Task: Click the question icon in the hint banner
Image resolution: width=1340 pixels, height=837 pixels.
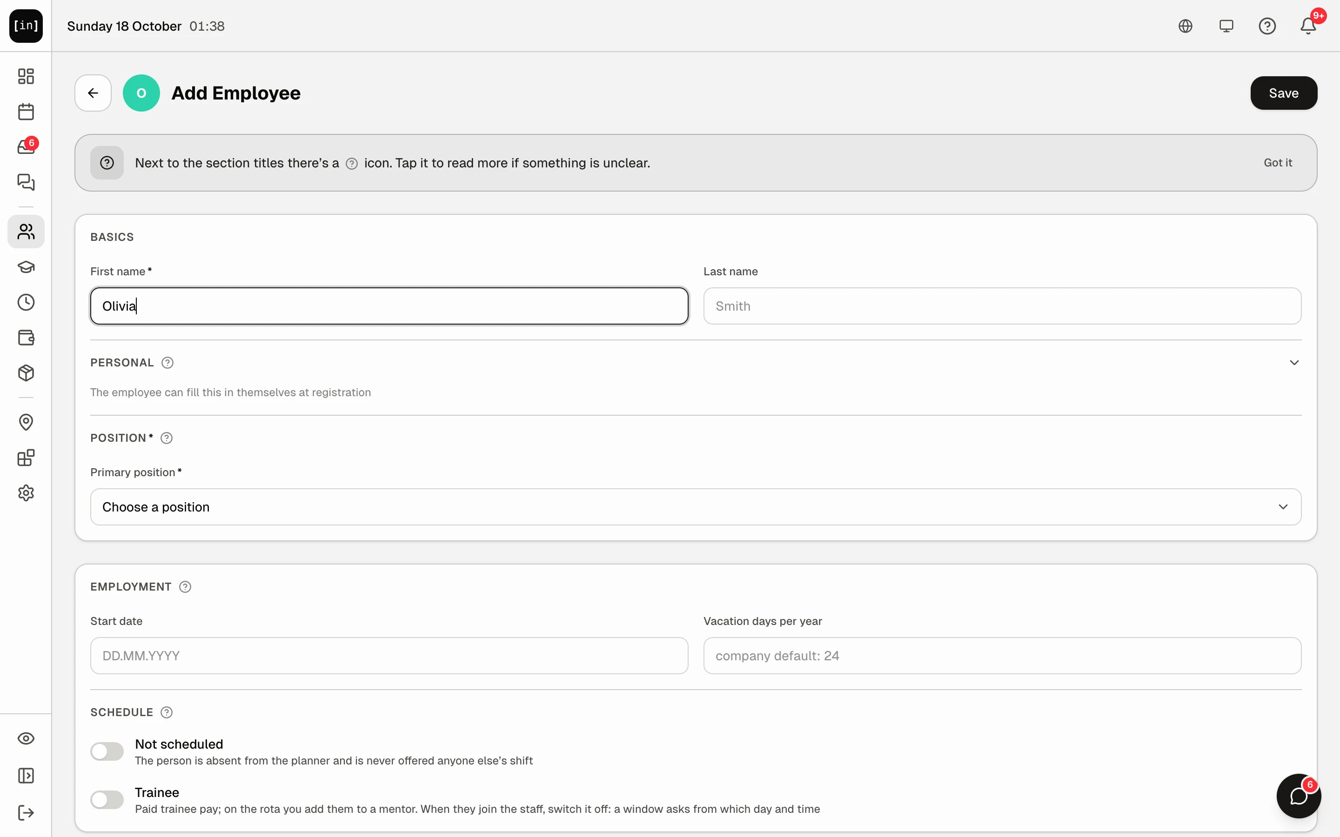Action: coord(107,163)
